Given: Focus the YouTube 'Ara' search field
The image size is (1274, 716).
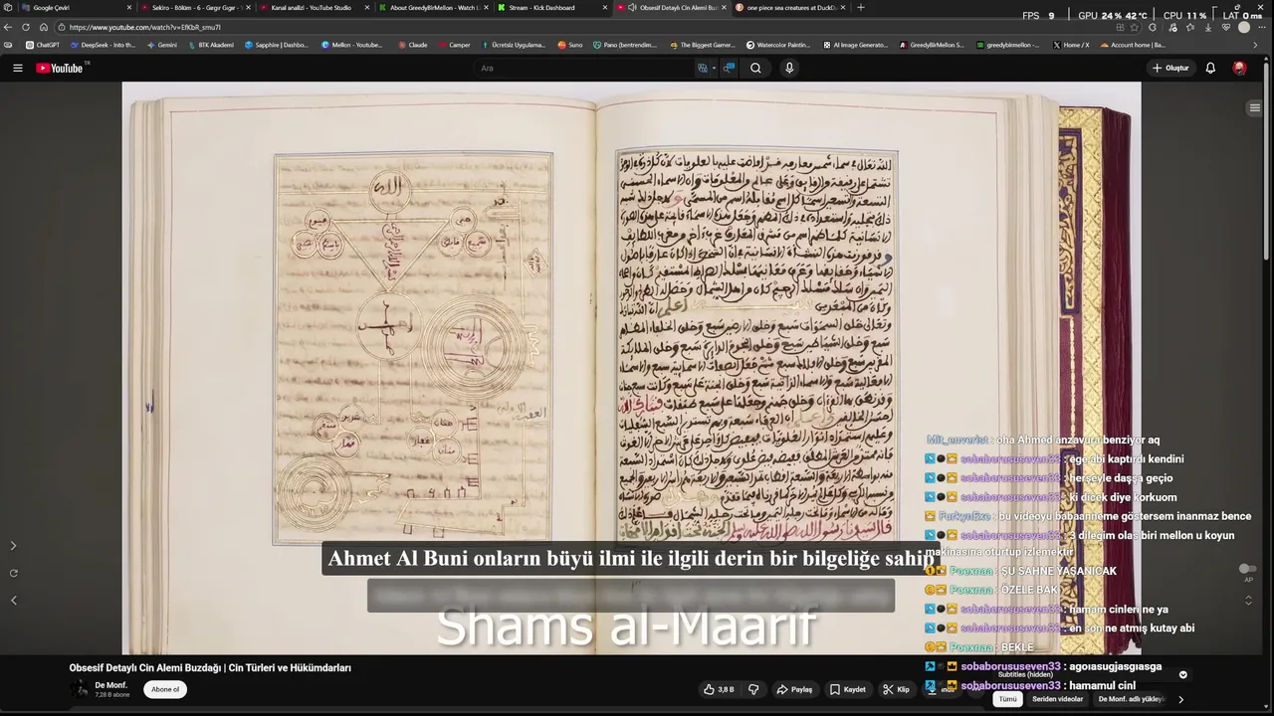Looking at the screenshot, I should (x=585, y=68).
